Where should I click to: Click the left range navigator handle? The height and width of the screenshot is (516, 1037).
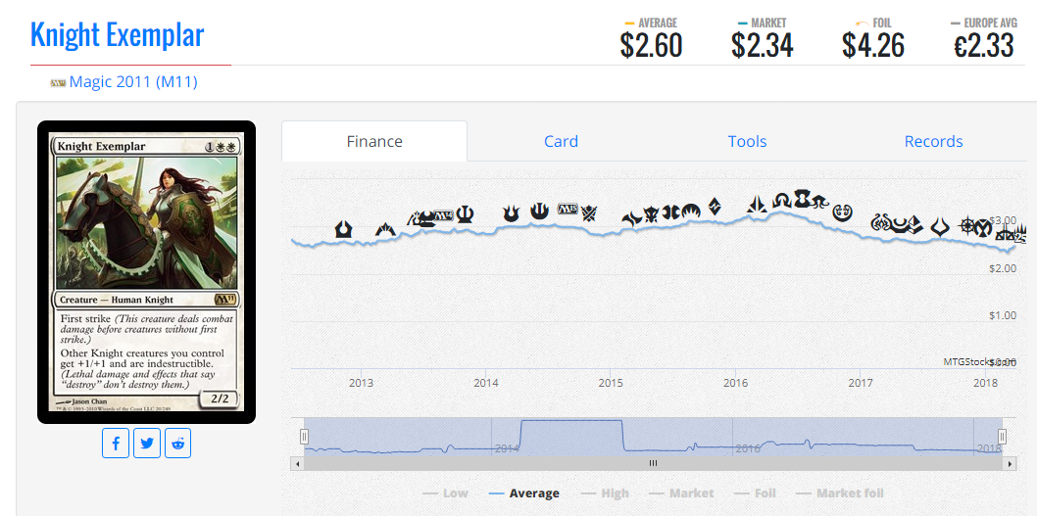click(x=304, y=437)
